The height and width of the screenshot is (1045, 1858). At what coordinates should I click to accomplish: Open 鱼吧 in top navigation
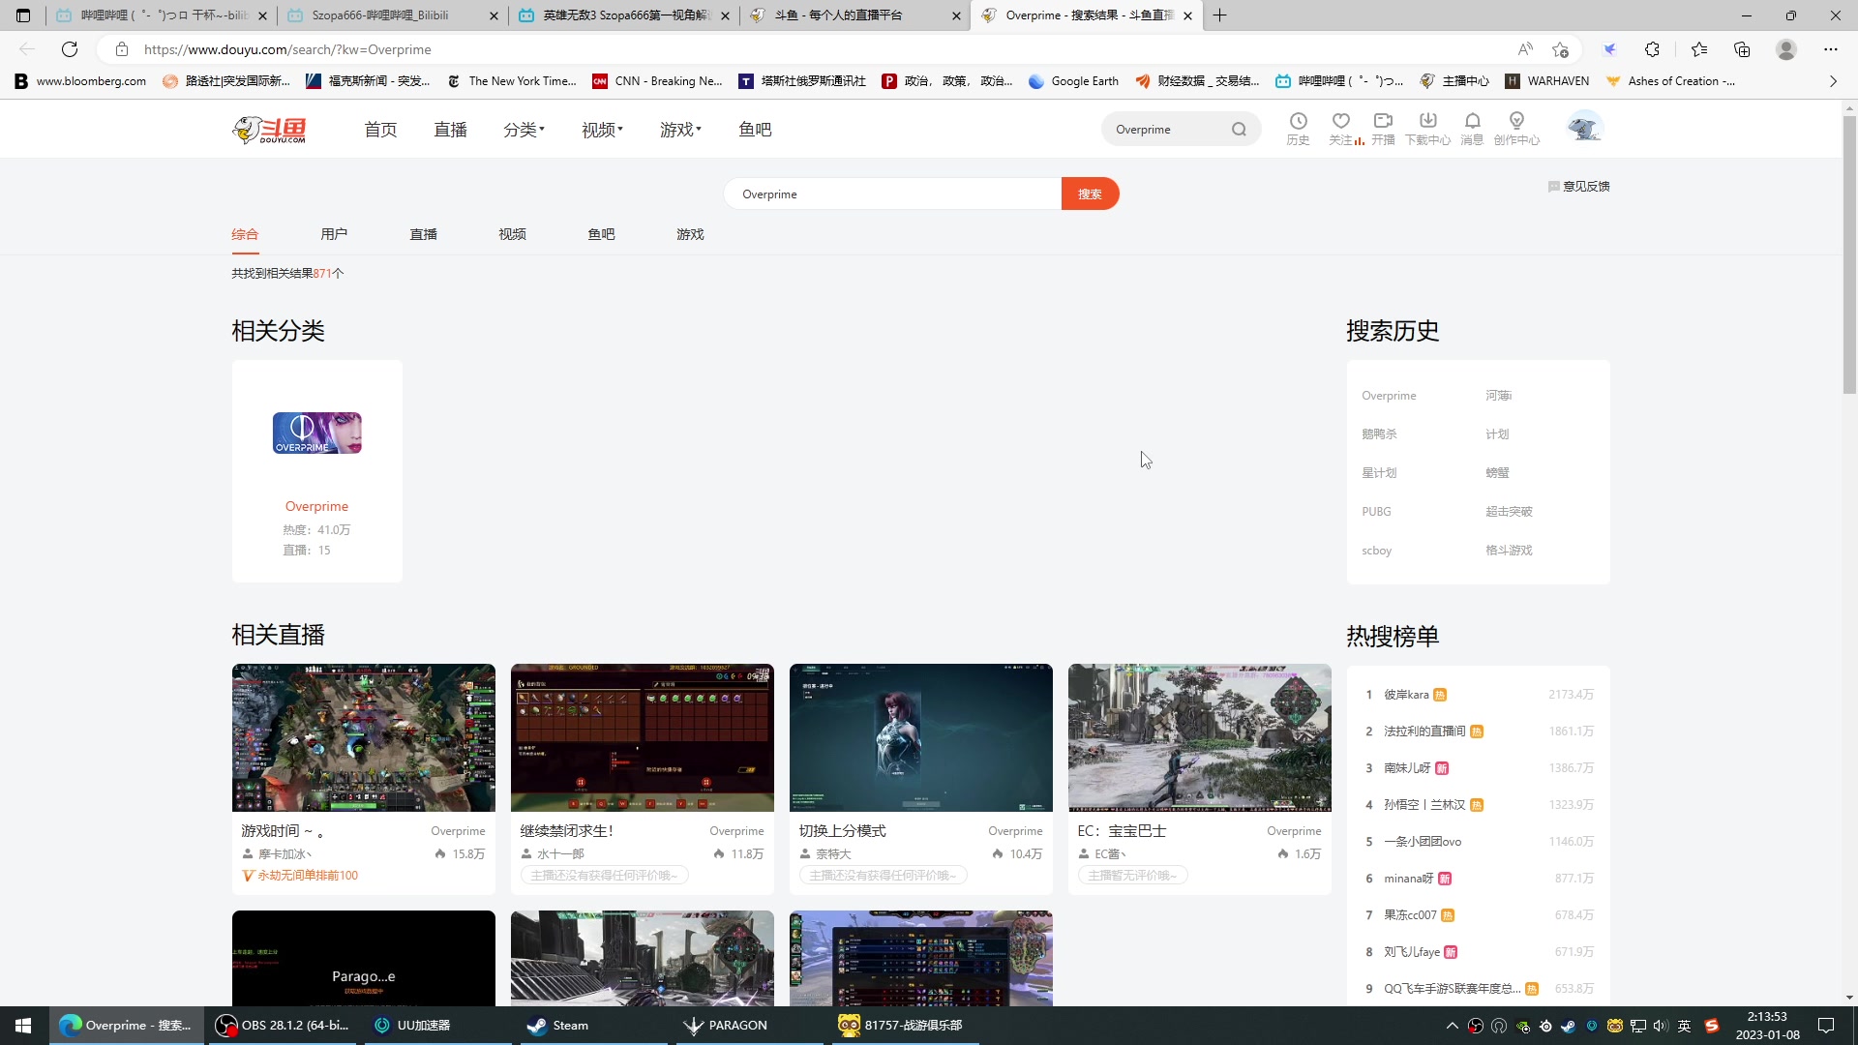(x=755, y=130)
